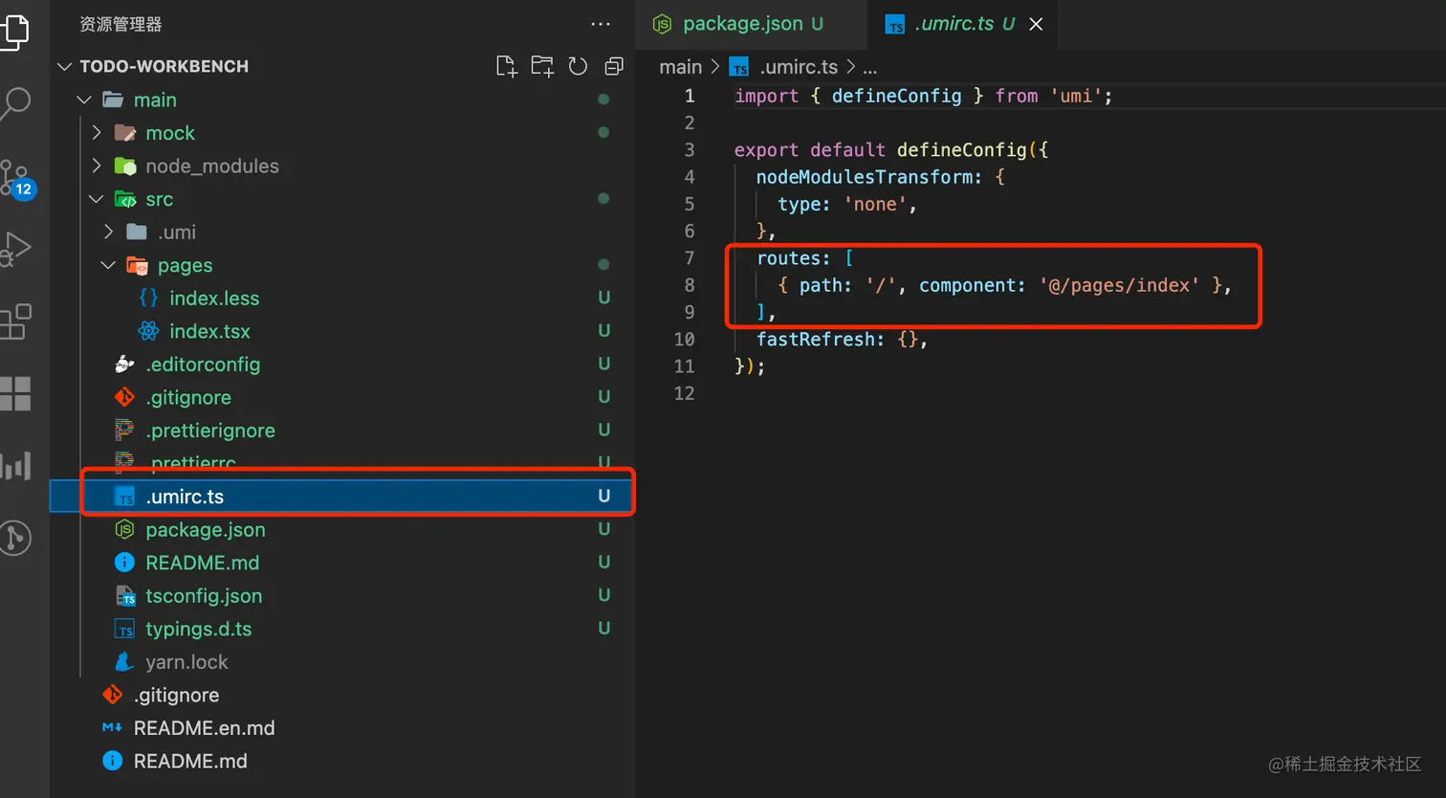Expand the mock folder

[97, 132]
